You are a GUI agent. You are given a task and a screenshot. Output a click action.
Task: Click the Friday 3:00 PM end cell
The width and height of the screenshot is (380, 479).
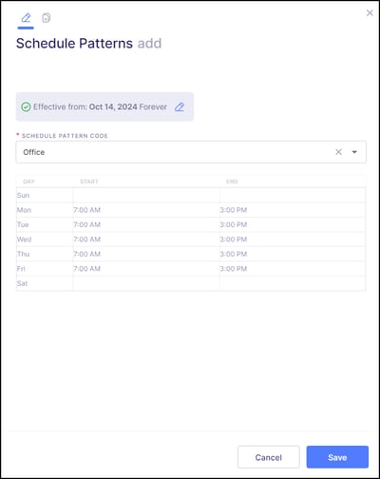[x=293, y=269]
